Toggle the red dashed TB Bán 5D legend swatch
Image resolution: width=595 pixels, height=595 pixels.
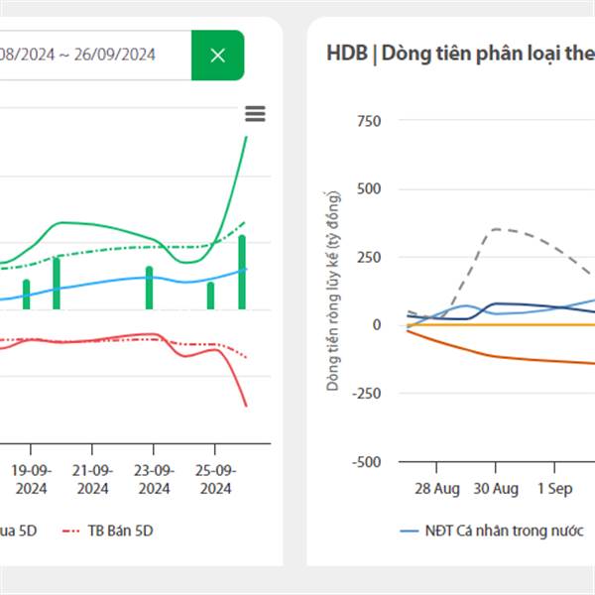point(69,531)
